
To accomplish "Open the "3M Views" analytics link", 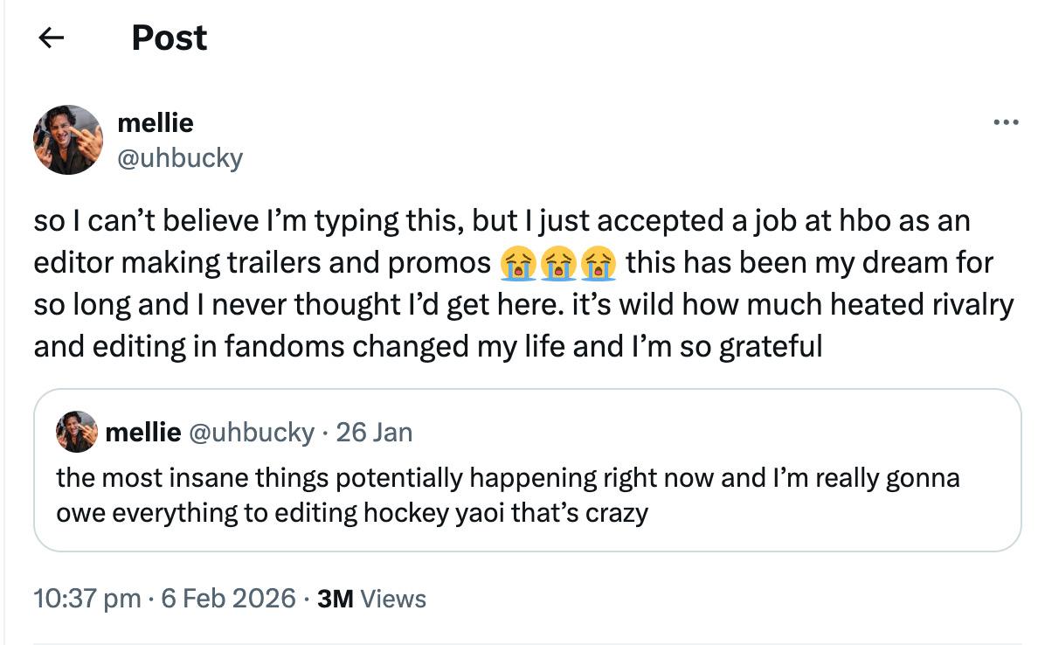I will (x=372, y=599).
